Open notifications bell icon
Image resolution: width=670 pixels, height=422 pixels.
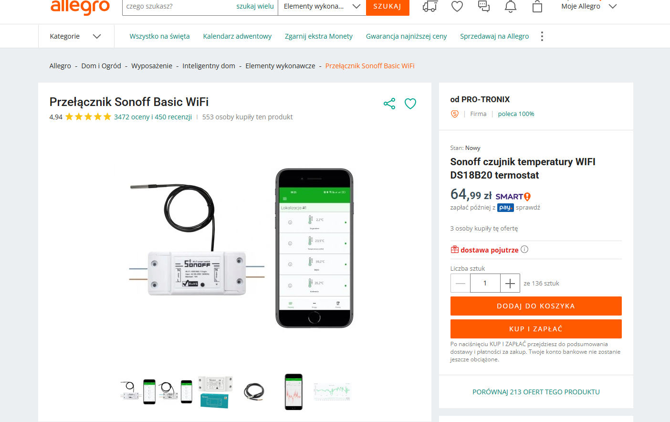(x=511, y=6)
